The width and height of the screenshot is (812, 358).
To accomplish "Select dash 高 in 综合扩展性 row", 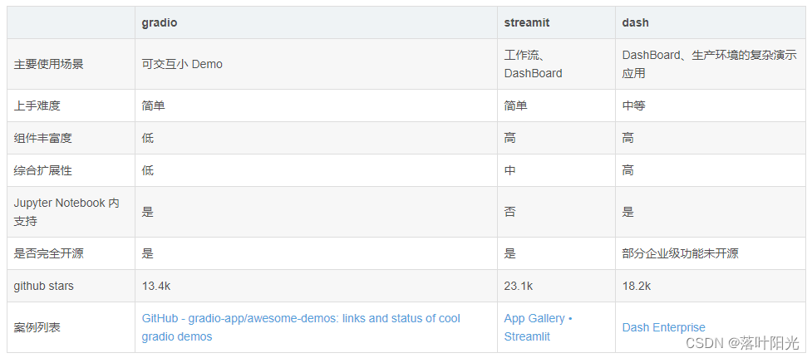I will tap(628, 170).
